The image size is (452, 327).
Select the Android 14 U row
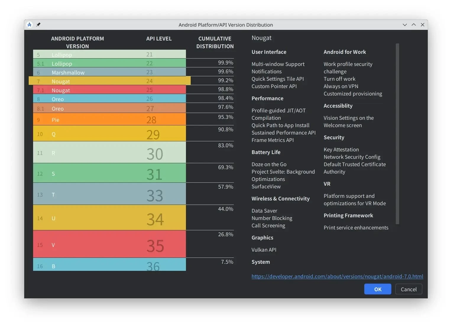tap(109, 218)
